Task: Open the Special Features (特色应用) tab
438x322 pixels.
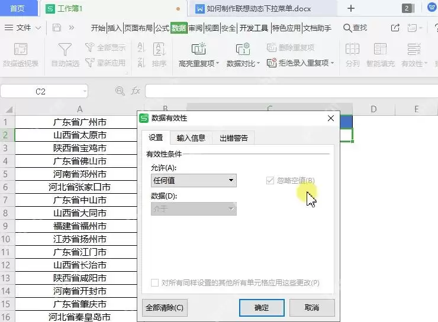Action: coord(286,28)
